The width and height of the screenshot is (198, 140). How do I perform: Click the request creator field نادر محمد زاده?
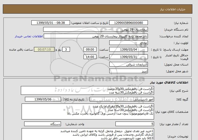pyautogui.click(x=96, y=36)
